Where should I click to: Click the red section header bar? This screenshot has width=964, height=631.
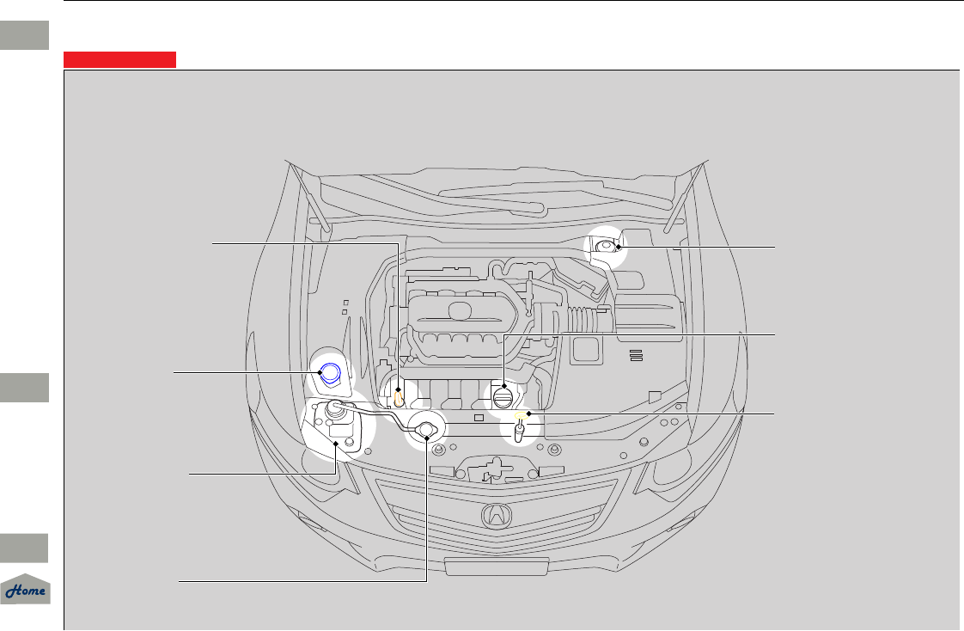tap(120, 59)
